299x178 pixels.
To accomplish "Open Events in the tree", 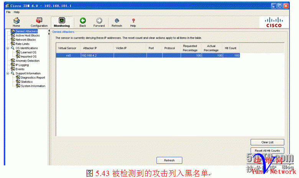I will pos(20,69).
